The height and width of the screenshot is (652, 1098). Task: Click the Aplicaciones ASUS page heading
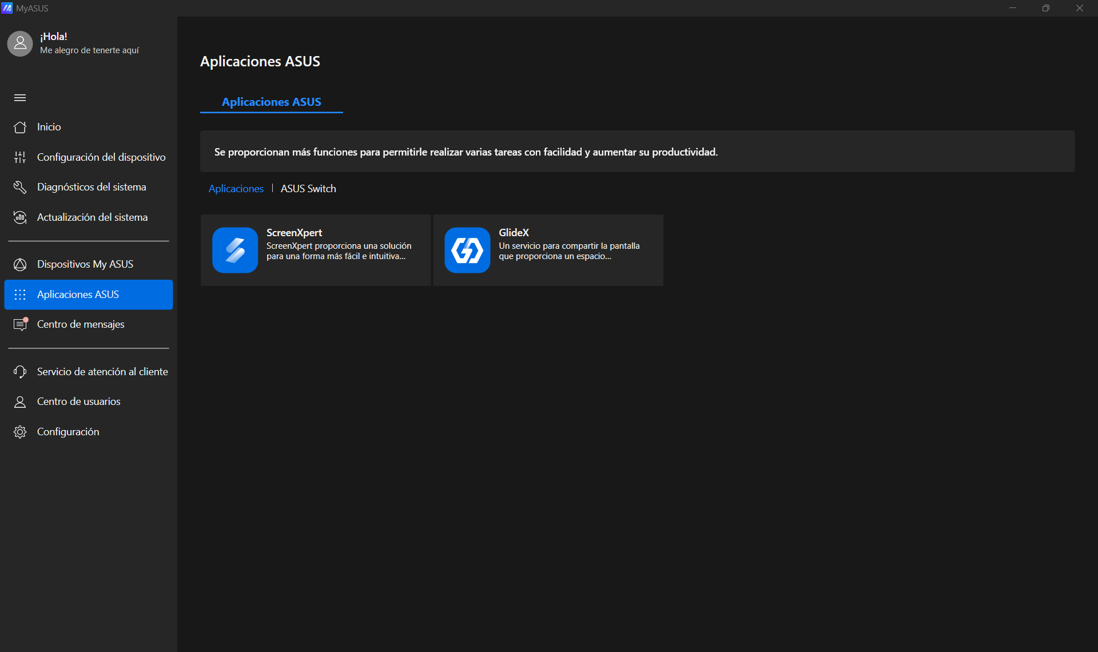point(260,61)
